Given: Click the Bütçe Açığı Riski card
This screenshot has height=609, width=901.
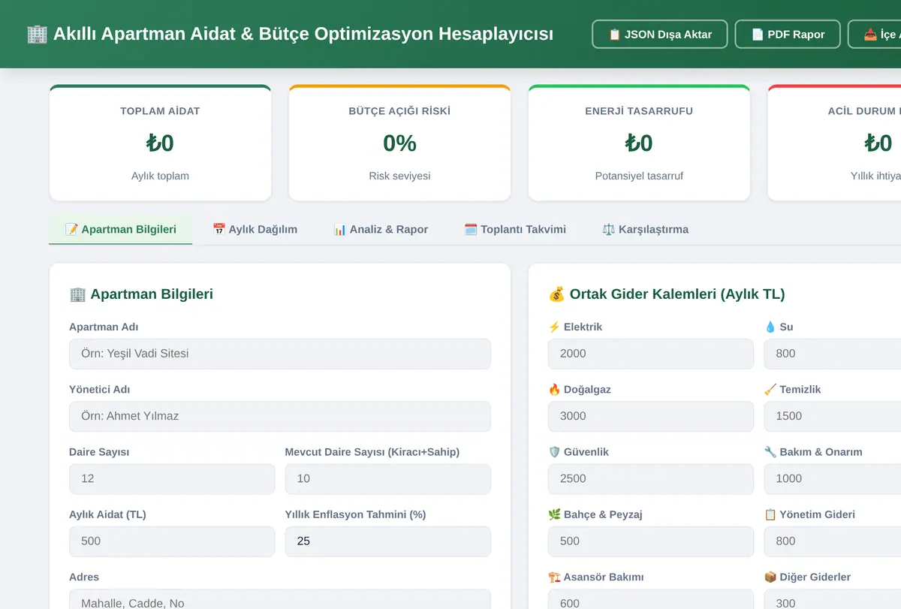Looking at the screenshot, I should (399, 143).
